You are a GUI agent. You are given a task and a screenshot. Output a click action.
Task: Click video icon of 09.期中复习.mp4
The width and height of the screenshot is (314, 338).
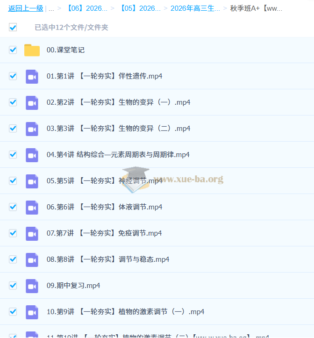click(32, 286)
